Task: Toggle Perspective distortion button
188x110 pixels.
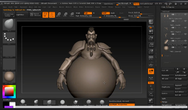Action: pyautogui.click(x=151, y=58)
